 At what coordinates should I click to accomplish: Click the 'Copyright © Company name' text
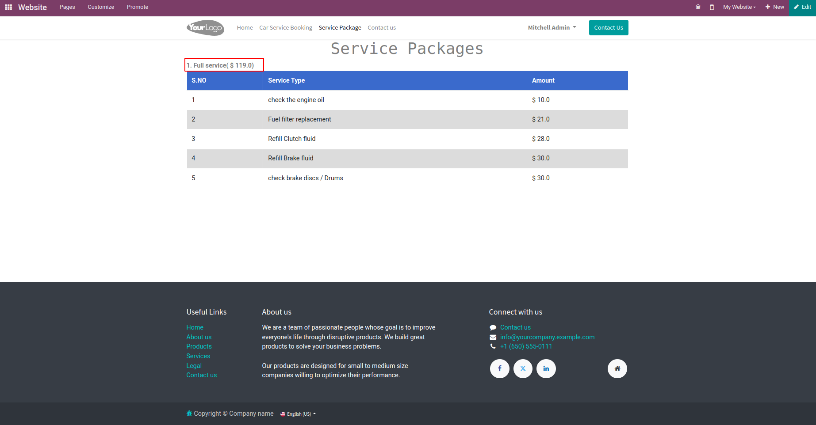(x=234, y=414)
